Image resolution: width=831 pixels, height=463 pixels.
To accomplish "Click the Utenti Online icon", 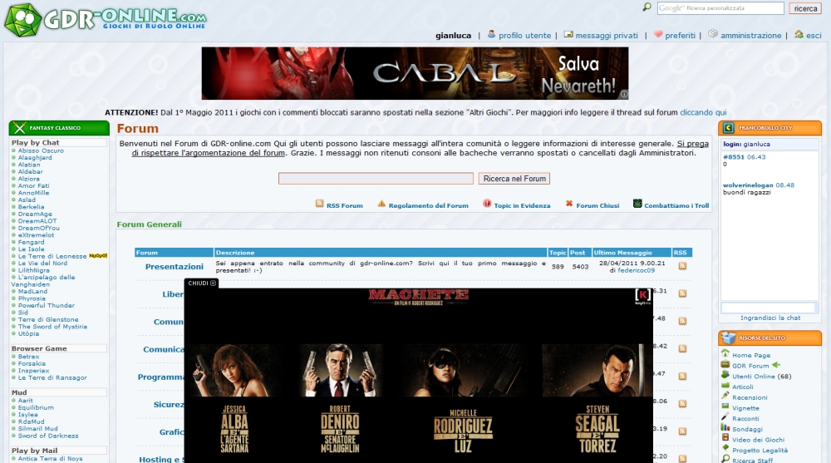I will [725, 374].
